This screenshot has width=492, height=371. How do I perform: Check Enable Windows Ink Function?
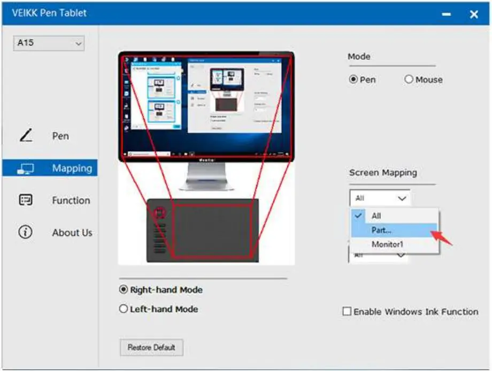(348, 312)
